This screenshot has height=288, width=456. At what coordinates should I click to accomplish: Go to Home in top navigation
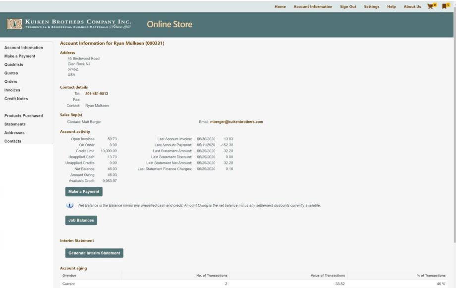280,6
